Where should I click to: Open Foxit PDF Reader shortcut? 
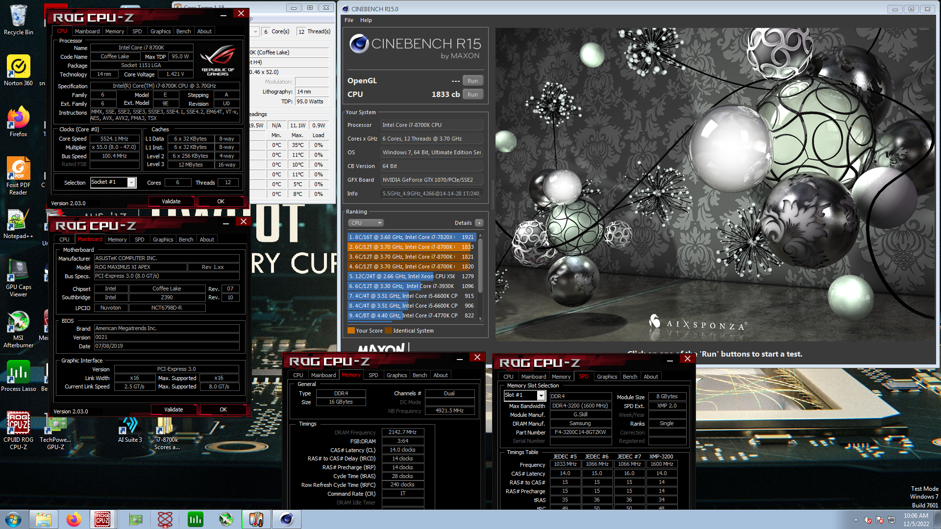pos(19,175)
